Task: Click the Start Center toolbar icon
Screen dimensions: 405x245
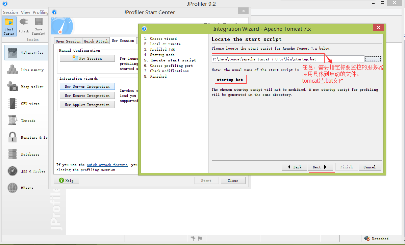Action: (x=9, y=26)
